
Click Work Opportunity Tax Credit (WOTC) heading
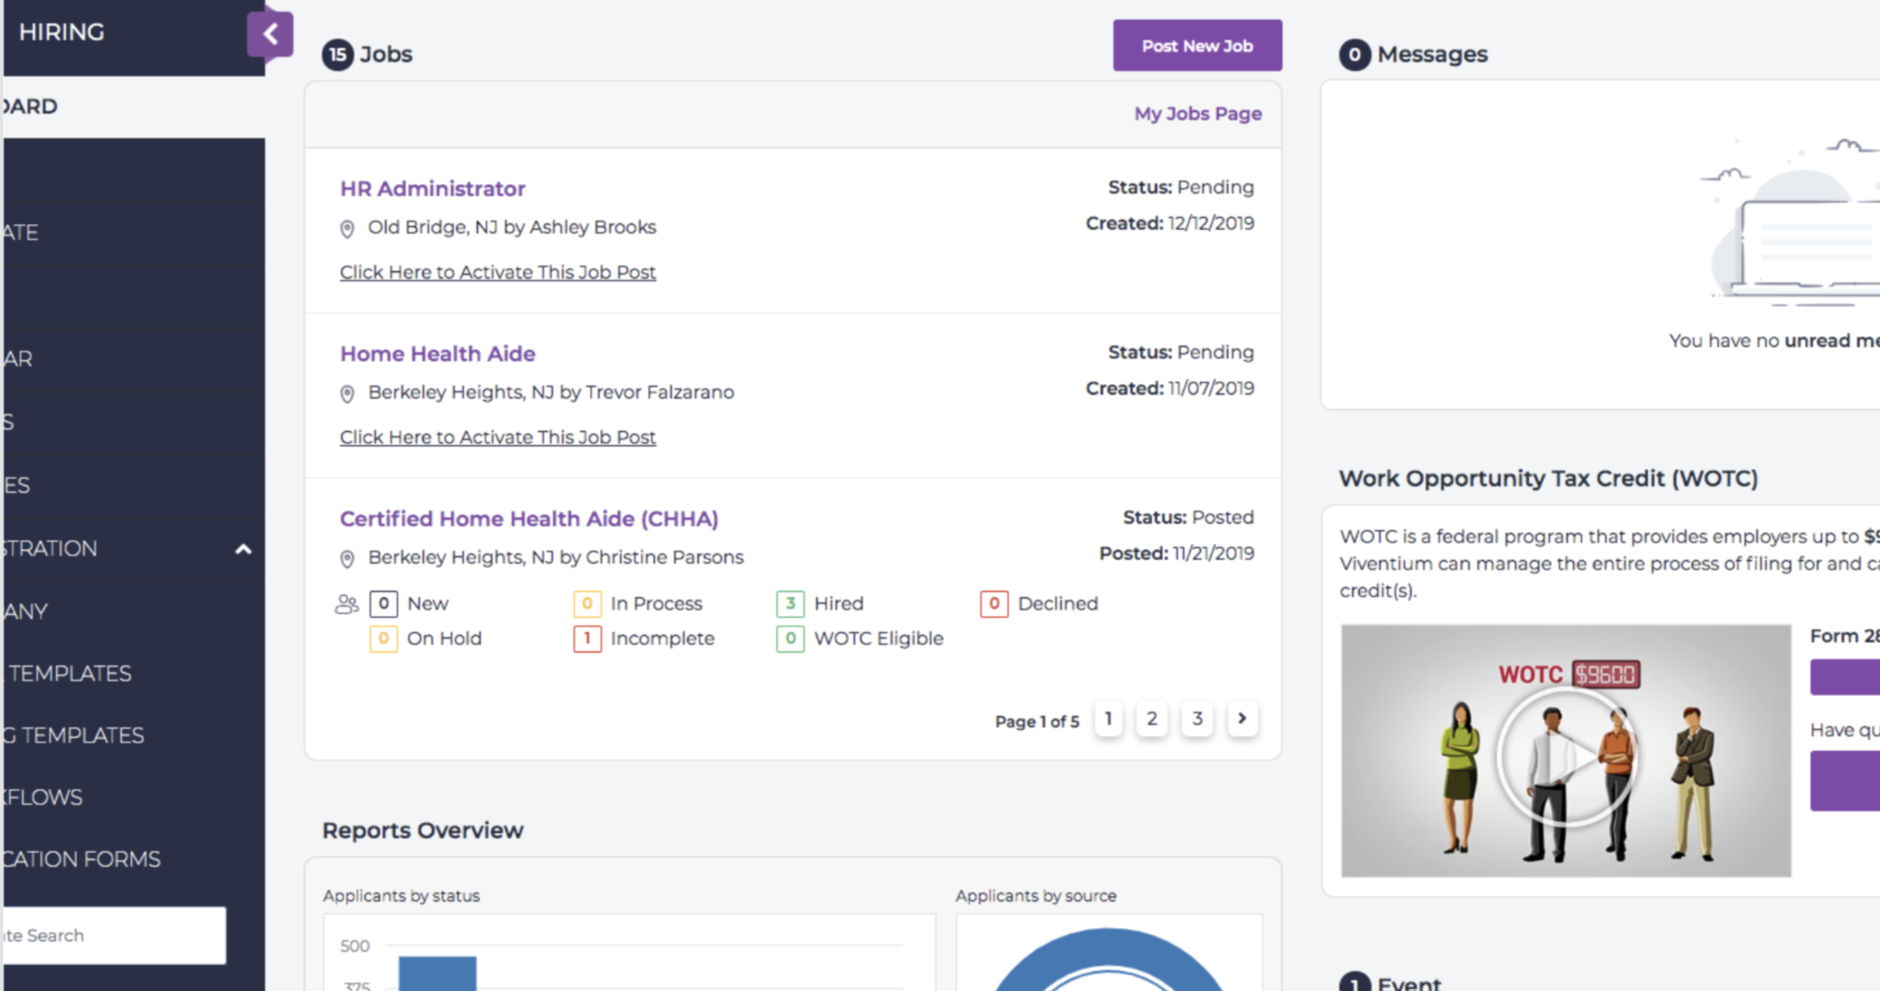click(x=1548, y=479)
